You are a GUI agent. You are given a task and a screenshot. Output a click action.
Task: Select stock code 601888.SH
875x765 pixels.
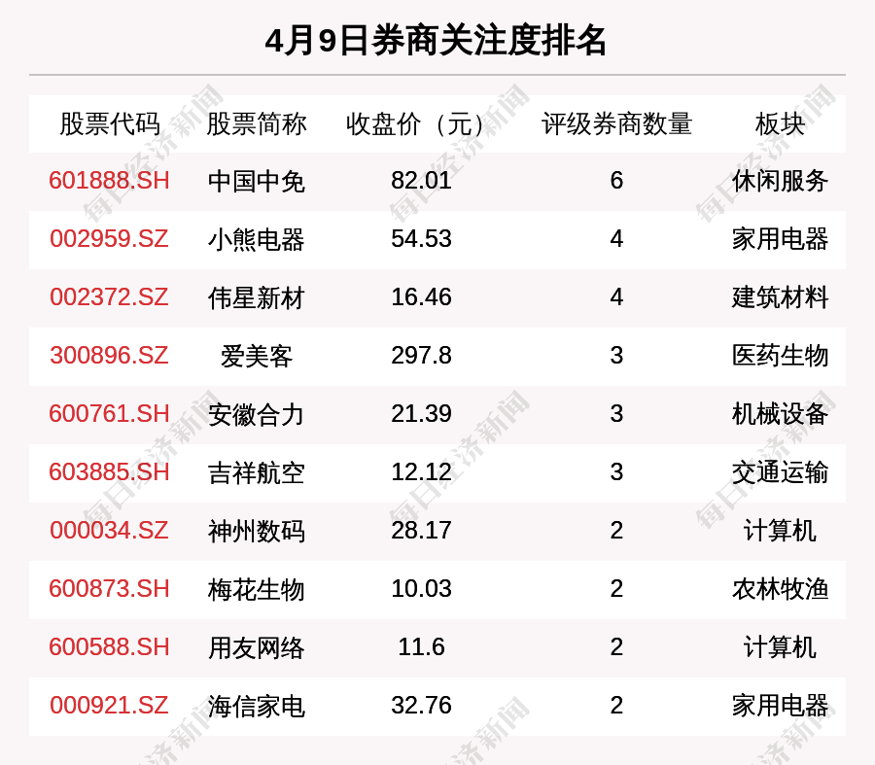click(109, 181)
